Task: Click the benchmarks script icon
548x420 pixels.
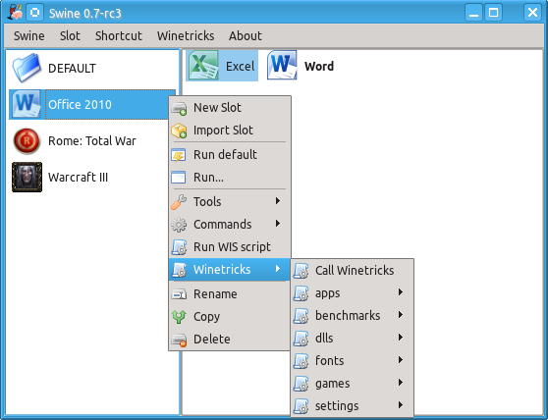Action: click(301, 316)
